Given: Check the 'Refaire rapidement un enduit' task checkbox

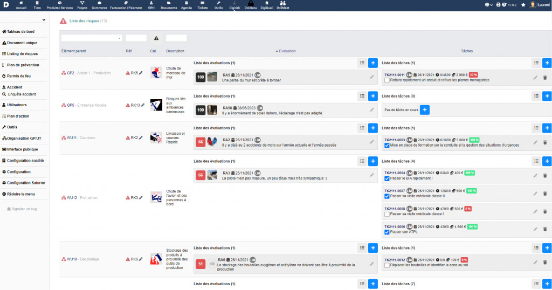Looking at the screenshot, I should pyautogui.click(x=387, y=80).
